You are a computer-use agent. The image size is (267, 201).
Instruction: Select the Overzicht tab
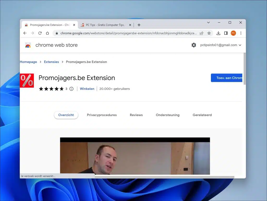click(66, 115)
